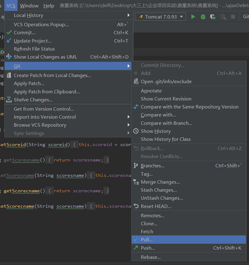Screen dimensions: 249x265
Task: Choose Show Current Revision
Action: coord(189,99)
